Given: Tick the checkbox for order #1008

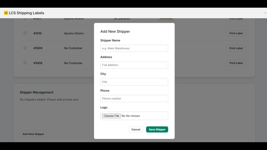Looking at the screenshot, I should 25,63.
